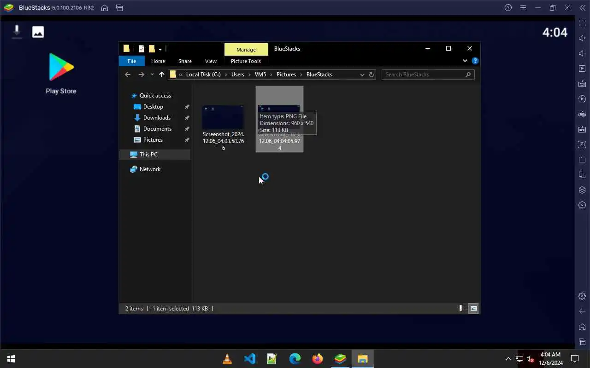
Task: Click the eco mode gauge icon
Action: (582, 205)
